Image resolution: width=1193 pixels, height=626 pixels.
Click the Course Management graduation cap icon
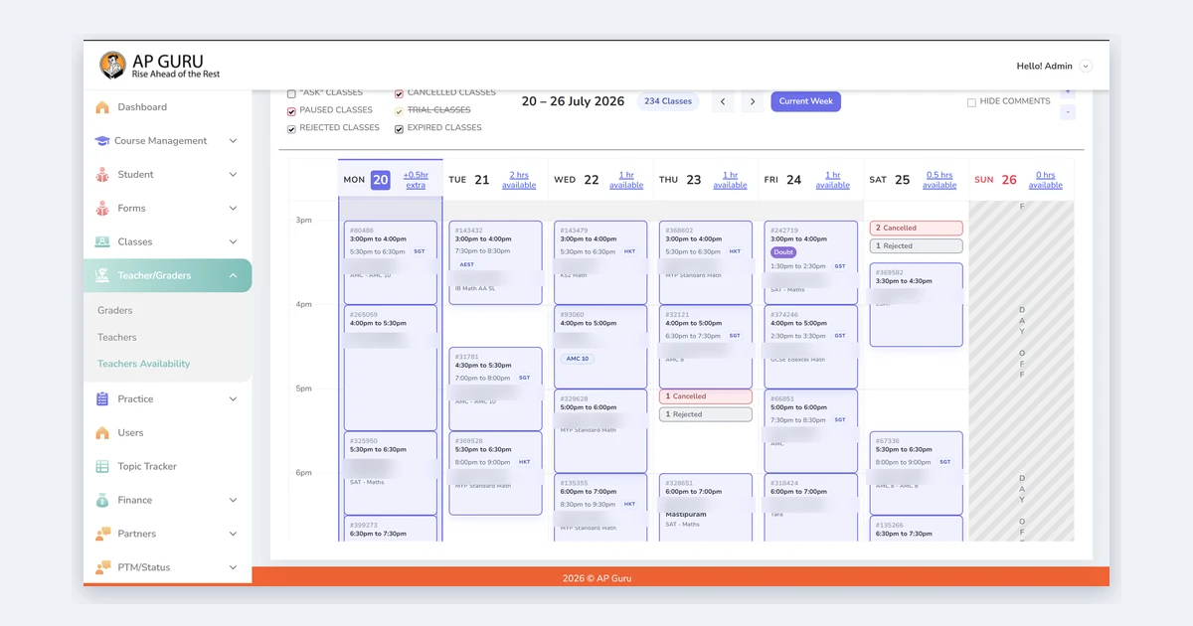pos(101,141)
